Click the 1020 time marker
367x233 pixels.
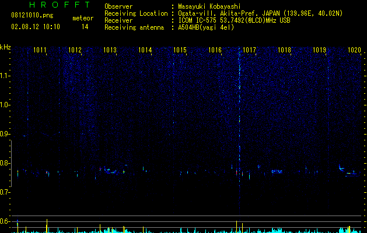354,50
